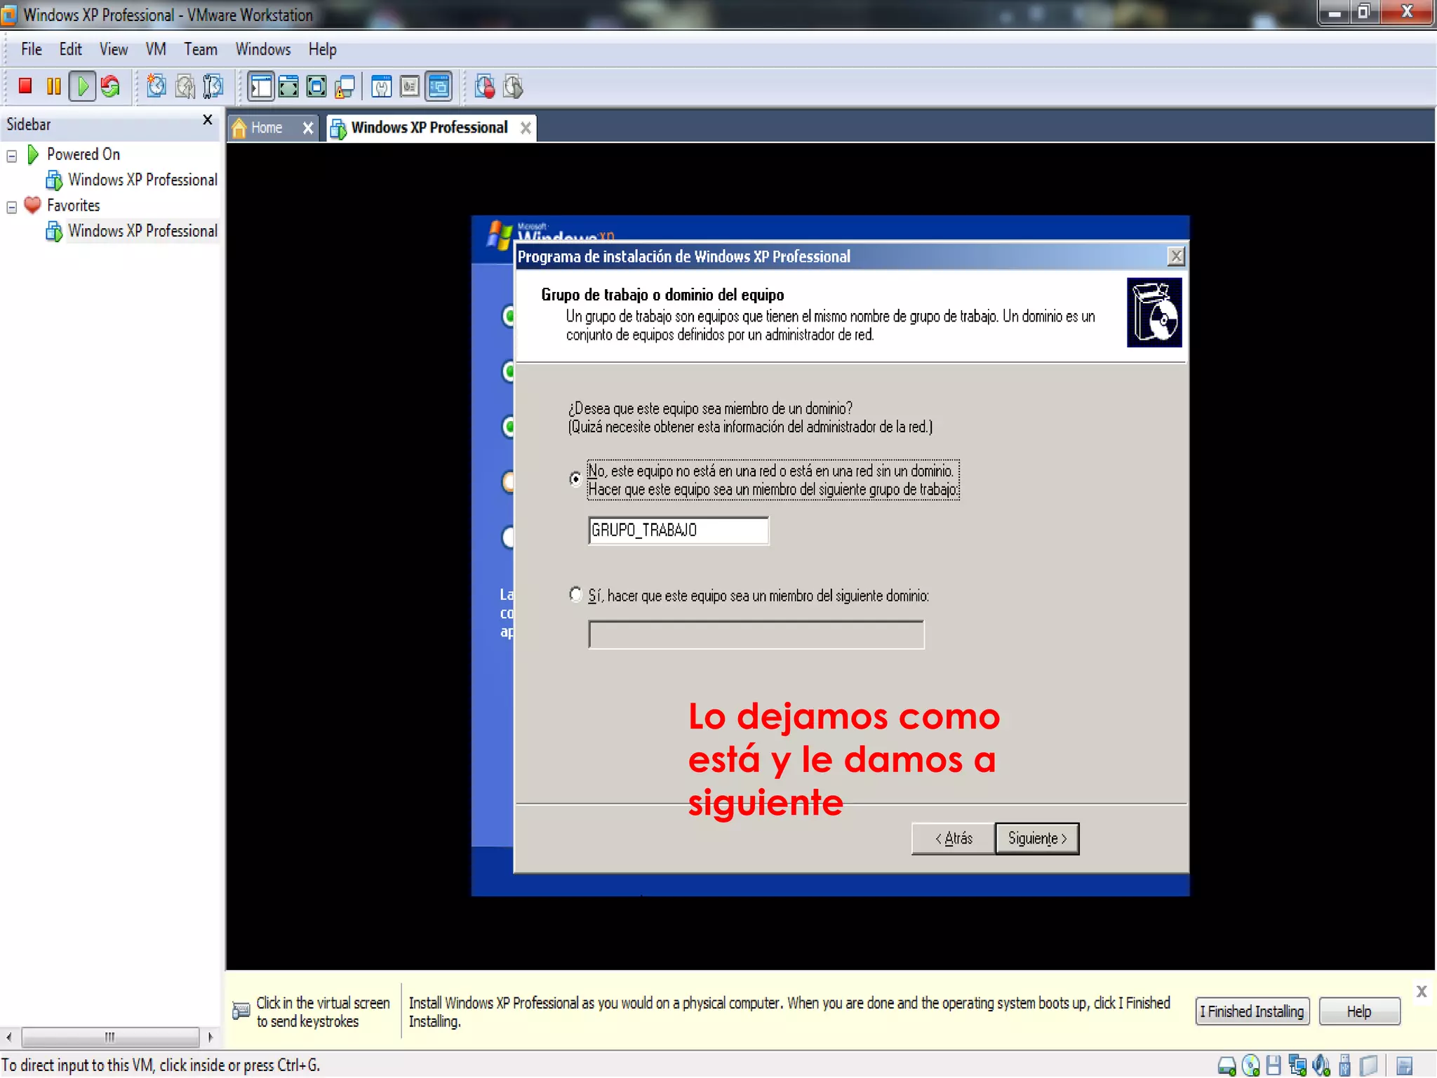The width and height of the screenshot is (1437, 1078).
Task: Close the Sidebar panel
Action: [x=207, y=120]
